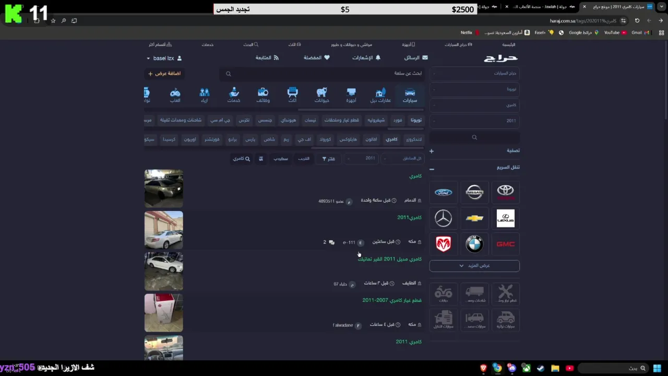Open الرئيسية home menu item

509,45
